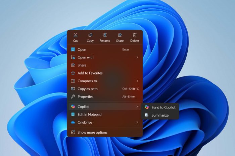Click the Compress to... label
This screenshot has height=156, width=235.
88,81
